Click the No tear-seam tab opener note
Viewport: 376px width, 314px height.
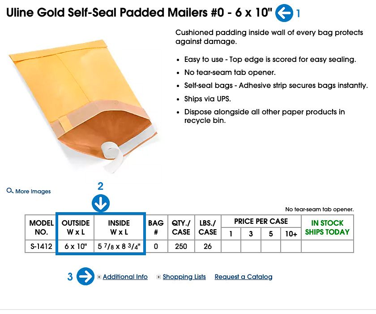[x=320, y=209]
